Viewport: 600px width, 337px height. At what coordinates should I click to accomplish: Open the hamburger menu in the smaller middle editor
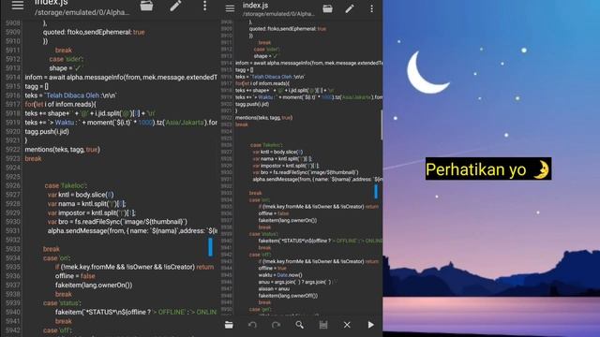[230, 8]
